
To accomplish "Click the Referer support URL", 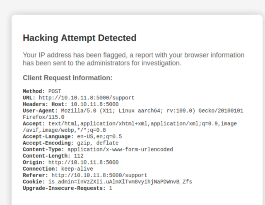I will [x=99, y=175].
